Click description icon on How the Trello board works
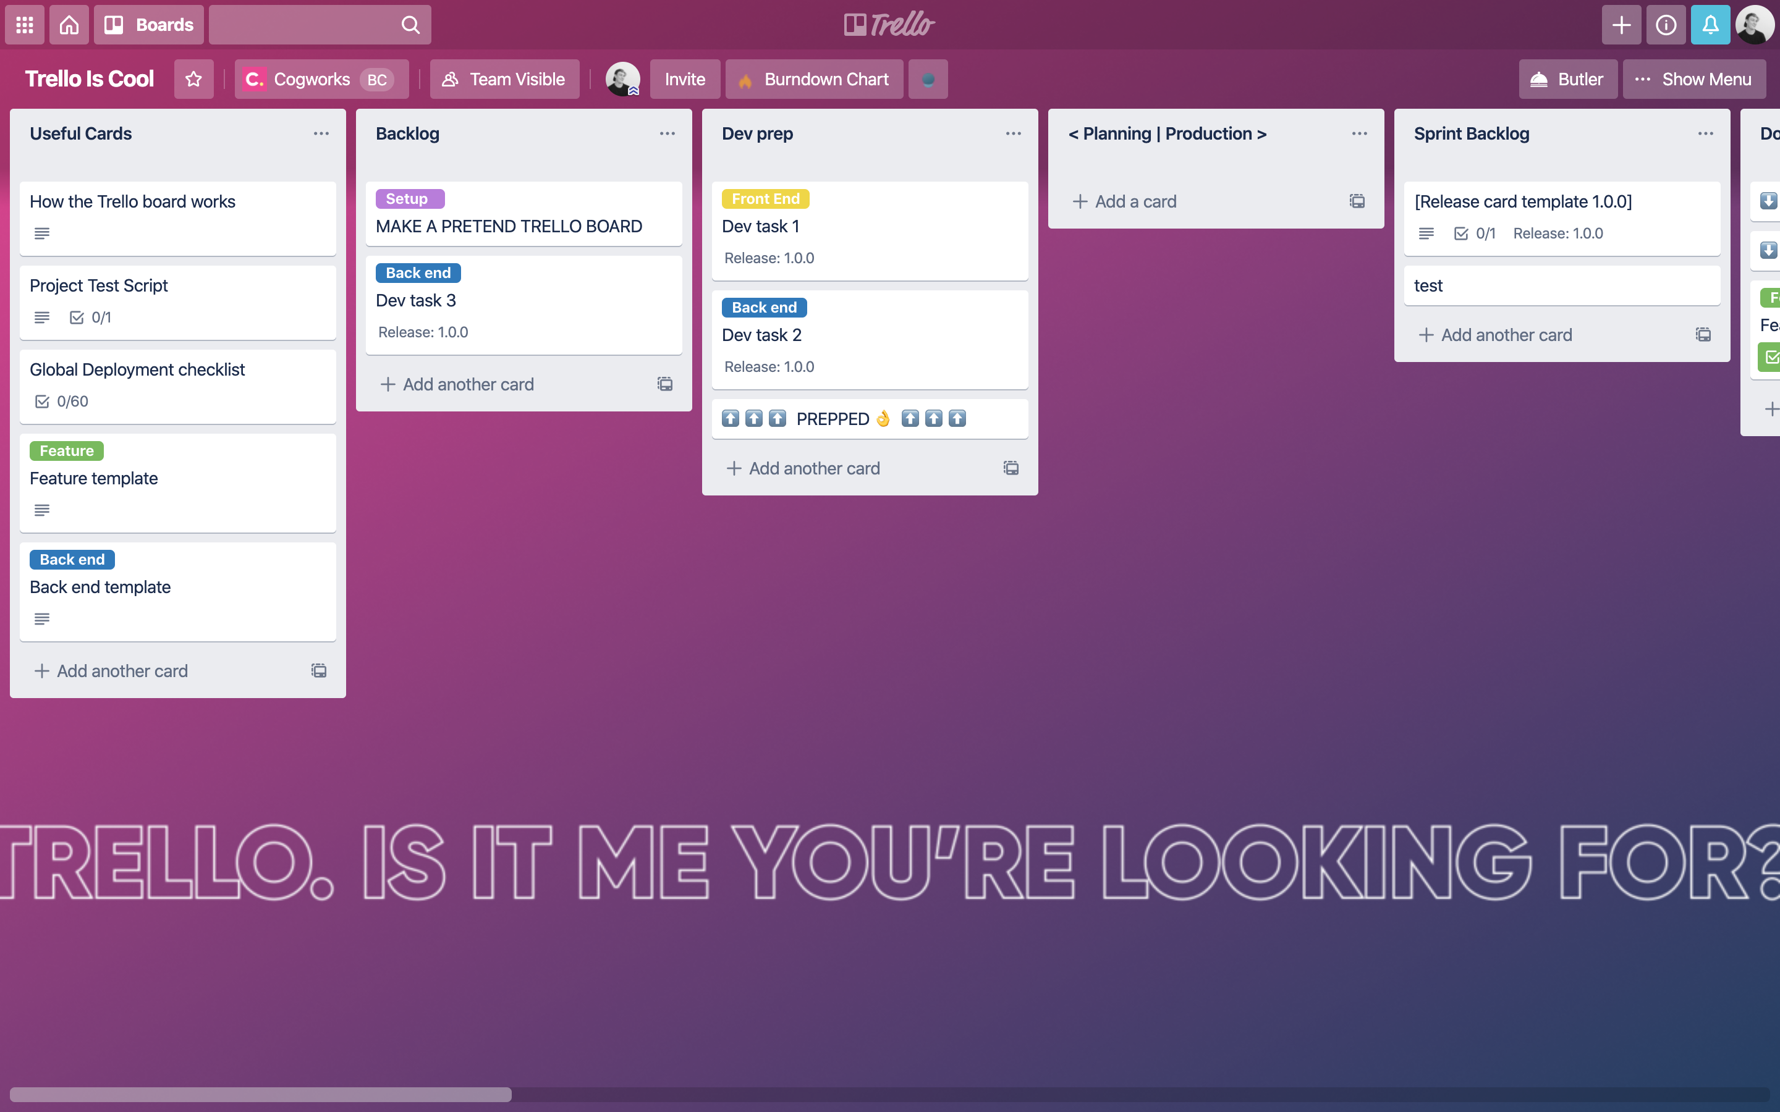This screenshot has height=1112, width=1780. pyautogui.click(x=42, y=234)
